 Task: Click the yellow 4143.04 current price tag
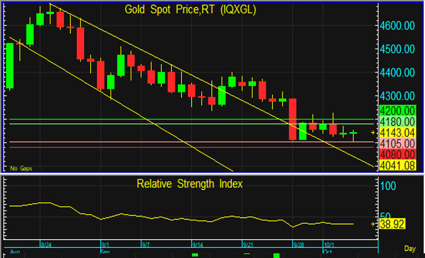(x=397, y=133)
